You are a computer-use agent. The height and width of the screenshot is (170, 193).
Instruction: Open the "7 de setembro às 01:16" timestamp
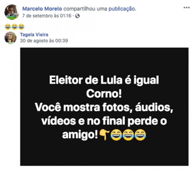[x=47, y=16]
